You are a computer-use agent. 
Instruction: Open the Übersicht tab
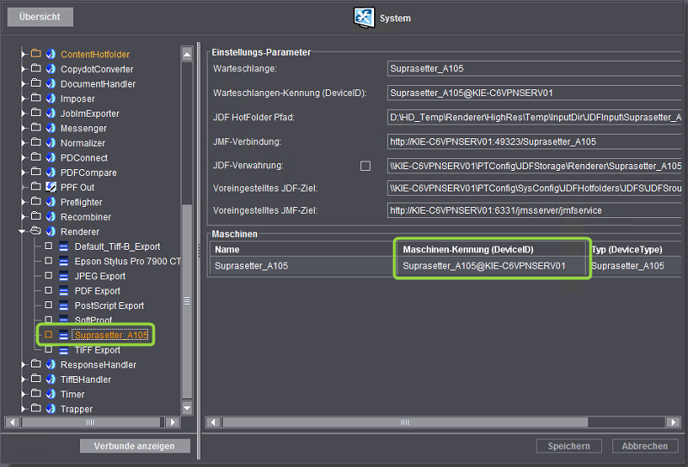[x=38, y=17]
